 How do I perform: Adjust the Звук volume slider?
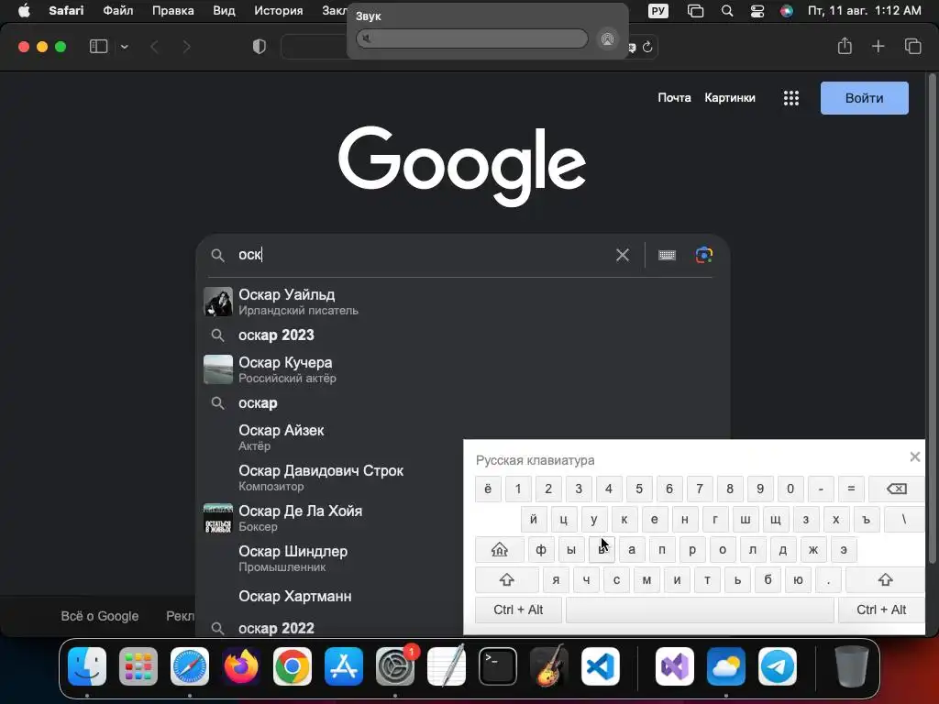(472, 38)
